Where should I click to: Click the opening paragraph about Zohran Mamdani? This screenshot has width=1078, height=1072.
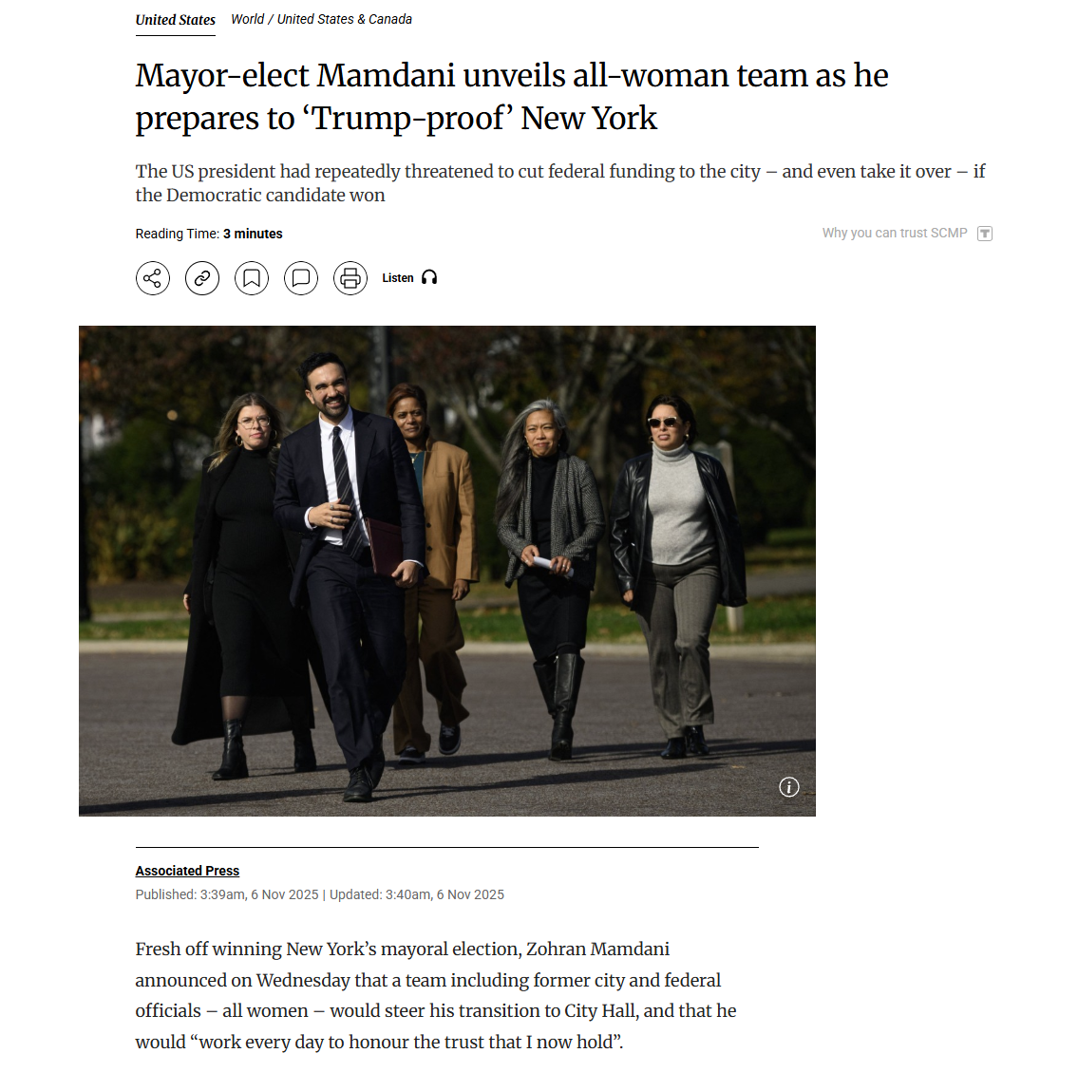pyautogui.click(x=436, y=995)
